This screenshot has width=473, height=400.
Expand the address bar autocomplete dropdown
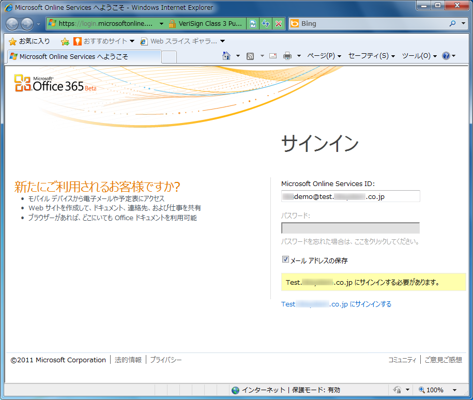tap(161, 24)
